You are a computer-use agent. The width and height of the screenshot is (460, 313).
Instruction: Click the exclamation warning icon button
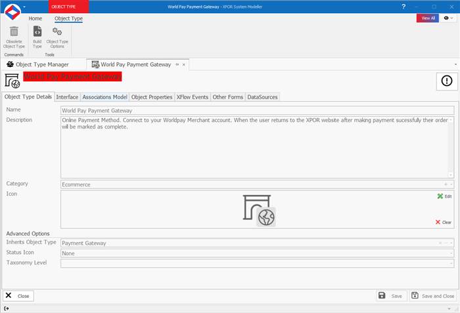pos(447,81)
